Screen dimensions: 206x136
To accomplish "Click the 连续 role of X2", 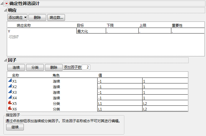I will (x=56, y=87).
